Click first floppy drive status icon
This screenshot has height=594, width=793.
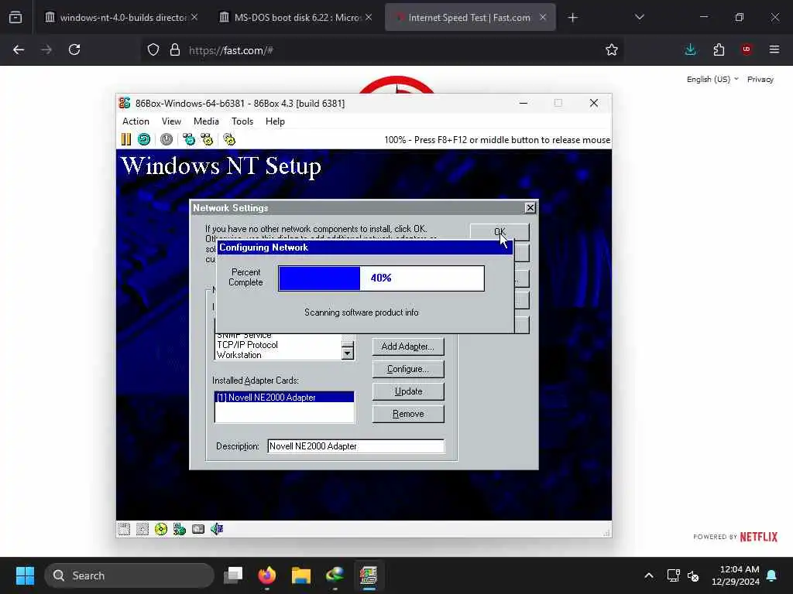[x=124, y=529]
